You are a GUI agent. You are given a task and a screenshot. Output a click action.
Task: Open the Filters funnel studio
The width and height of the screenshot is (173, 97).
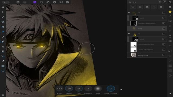[x=170, y=26]
